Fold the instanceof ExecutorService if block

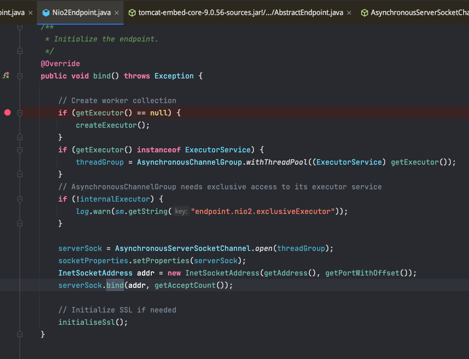(20, 150)
